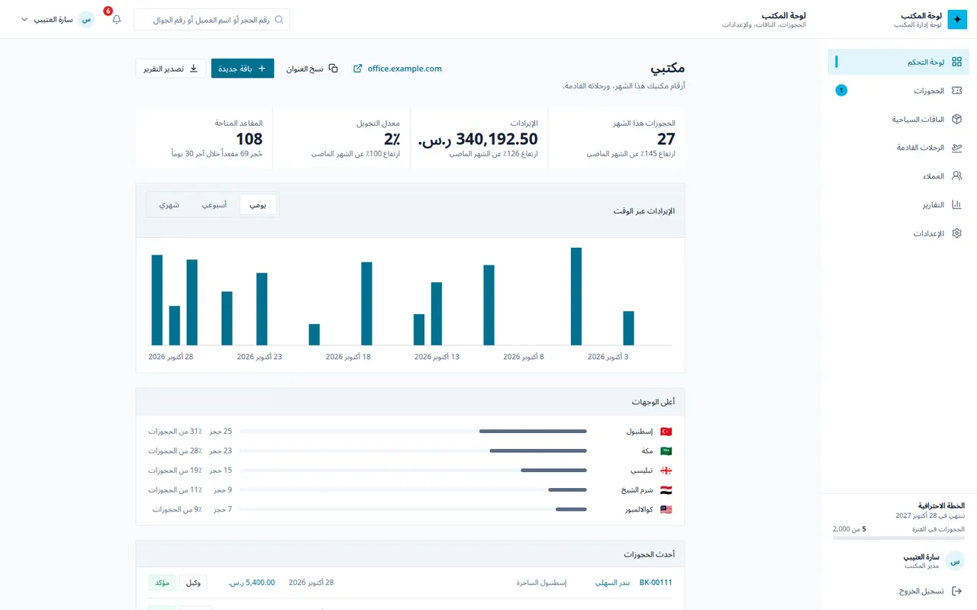Image resolution: width=977 pixels, height=610 pixels.
Task: Click the كوالالمبور destination row name
Action: [x=639, y=509]
